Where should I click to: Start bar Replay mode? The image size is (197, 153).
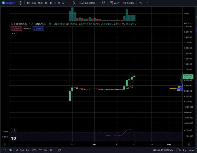pos(129,3)
